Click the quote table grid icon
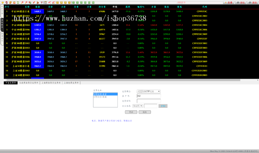 [45, 2]
